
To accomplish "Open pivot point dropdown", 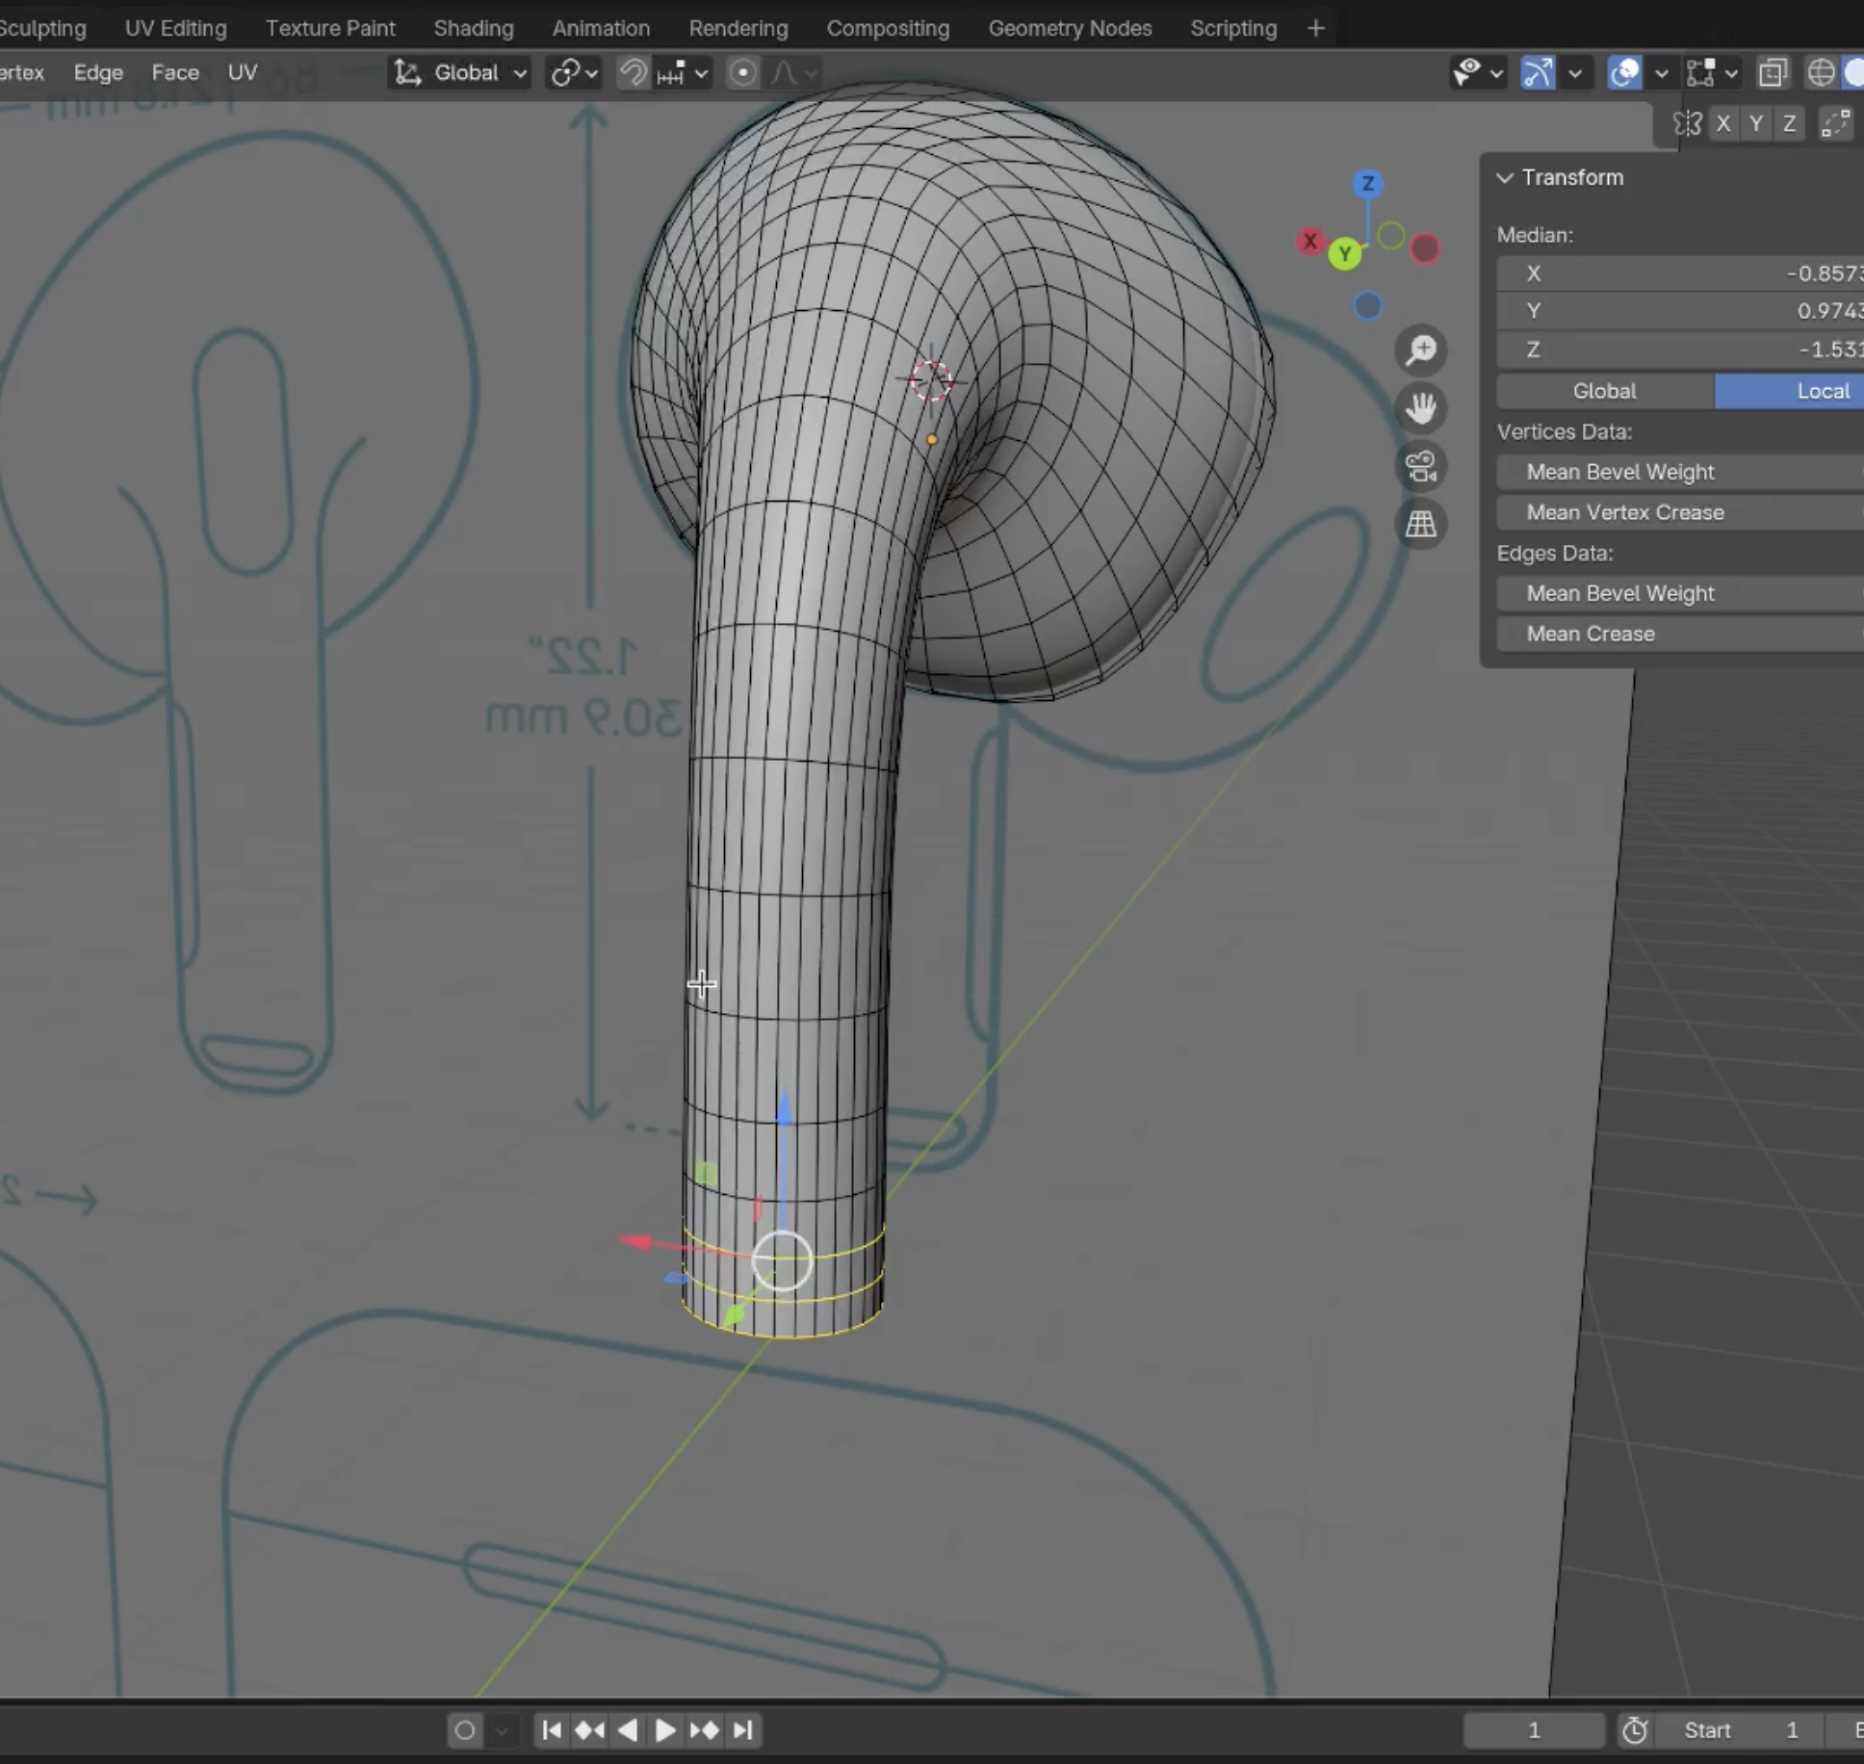I will click(x=574, y=72).
